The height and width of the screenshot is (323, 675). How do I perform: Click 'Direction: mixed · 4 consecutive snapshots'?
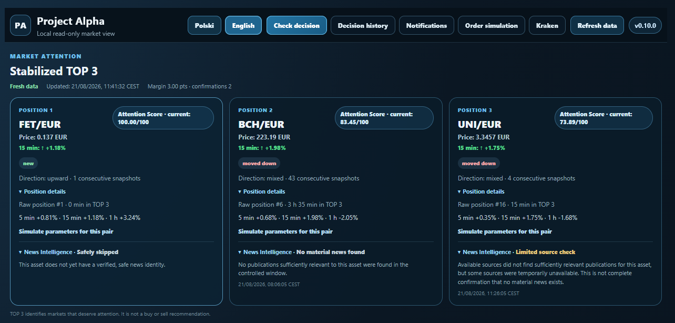pos(517,178)
